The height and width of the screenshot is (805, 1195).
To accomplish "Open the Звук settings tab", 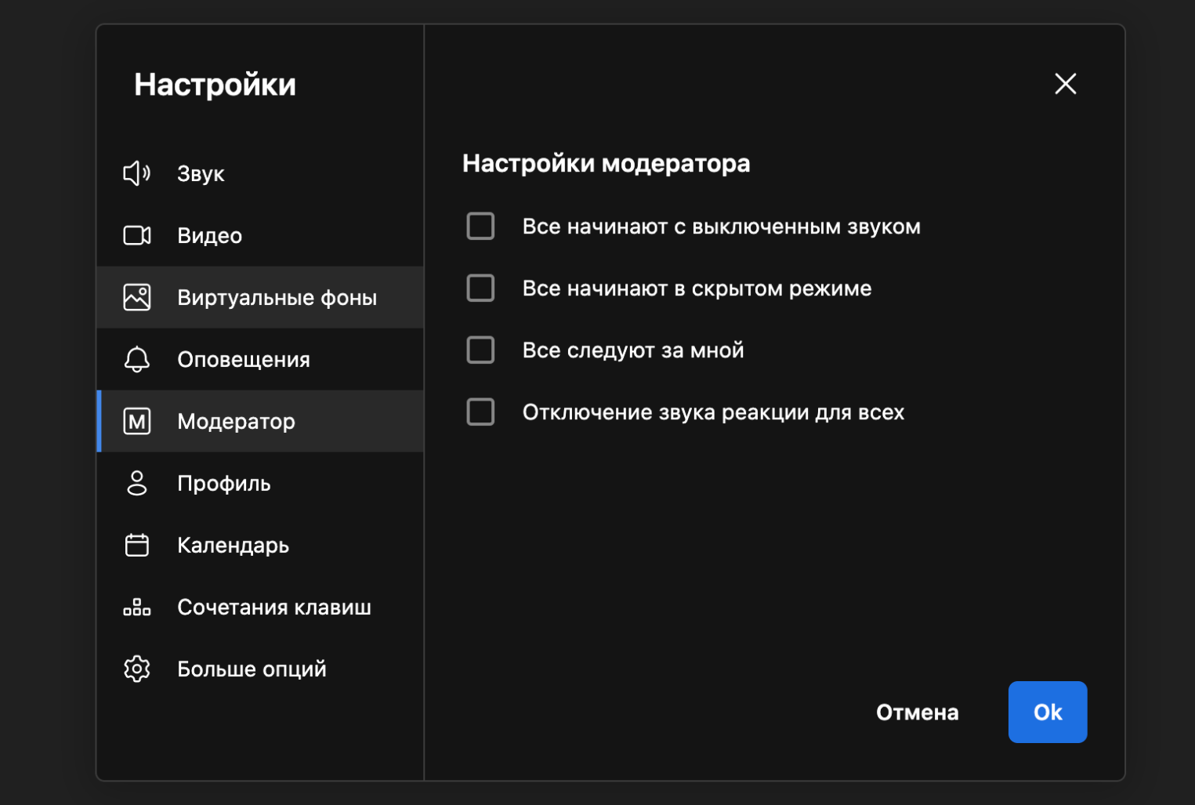I will coord(260,173).
